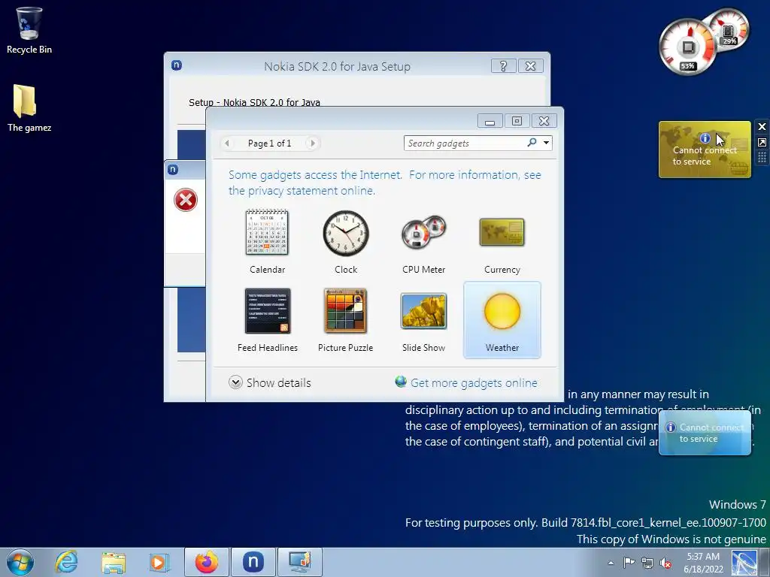Close the Nokia SDK Setup window
Image resolution: width=770 pixels, height=577 pixels.
tap(530, 66)
